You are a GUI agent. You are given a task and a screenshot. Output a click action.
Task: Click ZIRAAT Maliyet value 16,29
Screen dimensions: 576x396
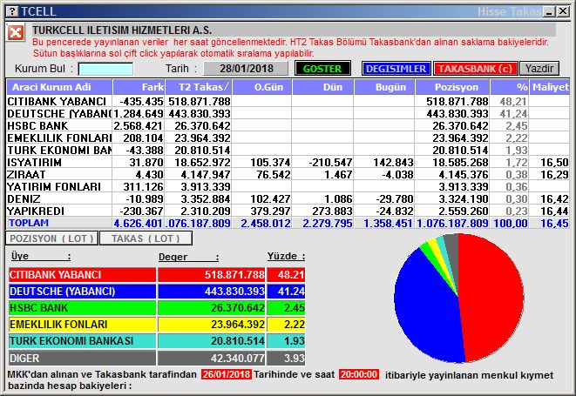[554, 174]
